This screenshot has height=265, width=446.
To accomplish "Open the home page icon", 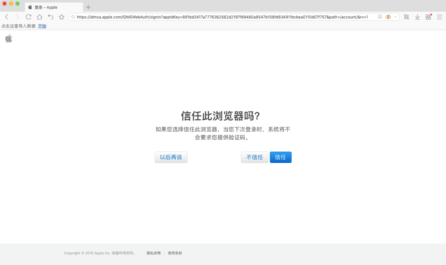I will [x=39, y=17].
